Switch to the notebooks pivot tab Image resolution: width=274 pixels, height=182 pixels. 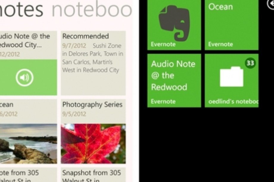[x=92, y=9]
